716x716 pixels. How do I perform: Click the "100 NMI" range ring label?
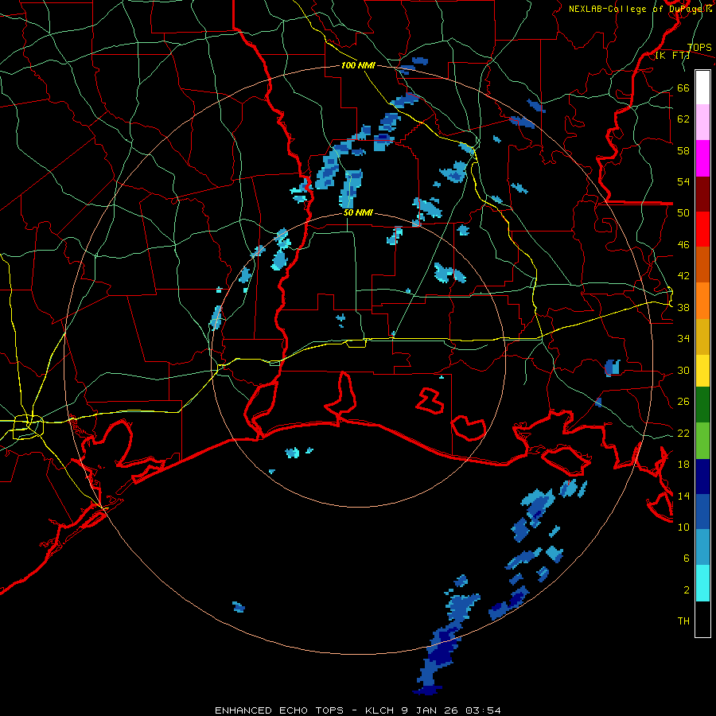tap(358, 65)
